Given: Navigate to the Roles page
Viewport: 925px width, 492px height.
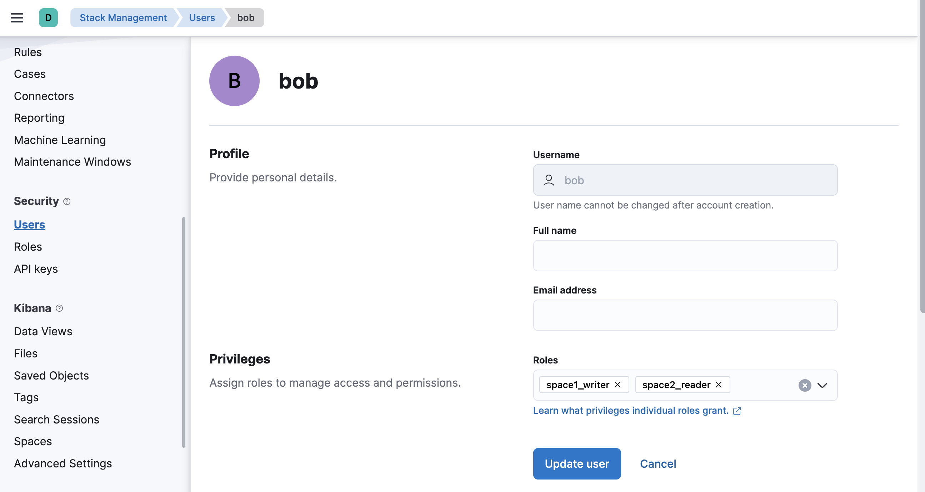Looking at the screenshot, I should click(28, 247).
